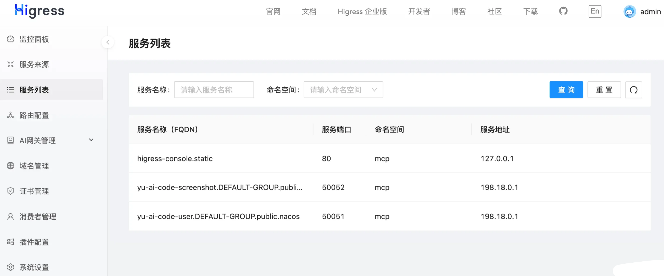The height and width of the screenshot is (276, 664).
Task: Click the 查询 search button
Action: pyautogui.click(x=566, y=90)
